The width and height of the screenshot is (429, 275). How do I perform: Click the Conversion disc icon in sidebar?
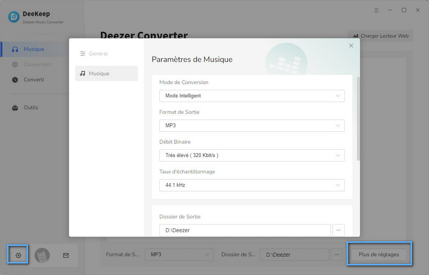click(15, 64)
